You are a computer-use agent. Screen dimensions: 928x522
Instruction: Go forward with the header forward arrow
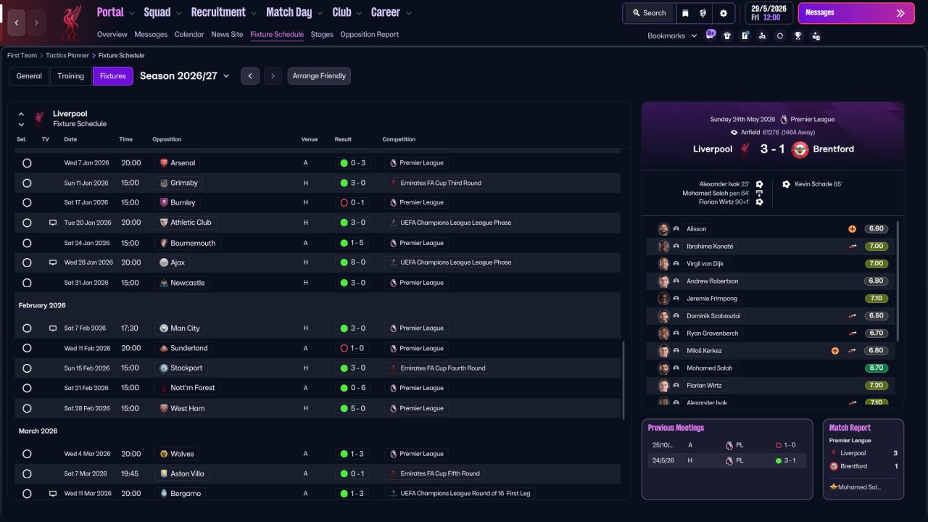click(x=36, y=22)
